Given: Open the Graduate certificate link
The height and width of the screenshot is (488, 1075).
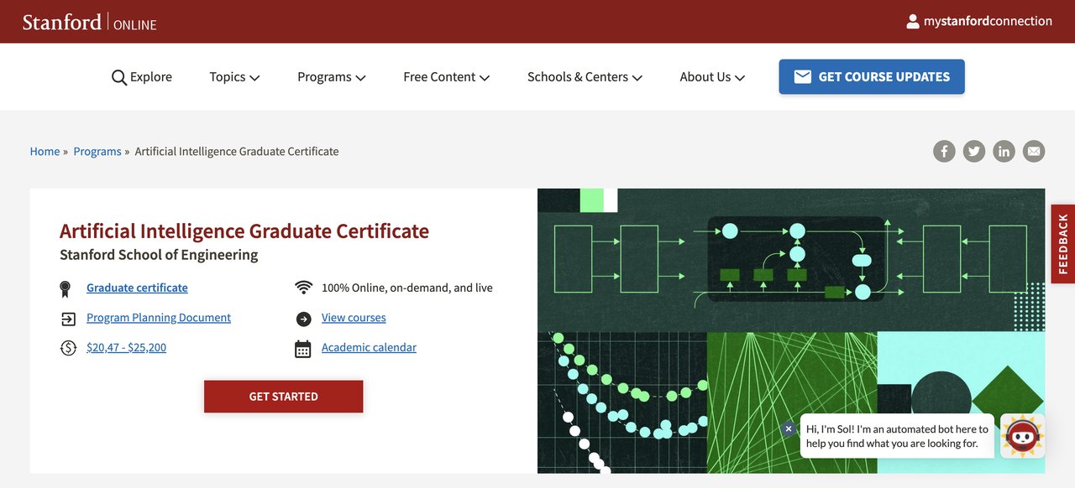Looking at the screenshot, I should (x=137, y=288).
